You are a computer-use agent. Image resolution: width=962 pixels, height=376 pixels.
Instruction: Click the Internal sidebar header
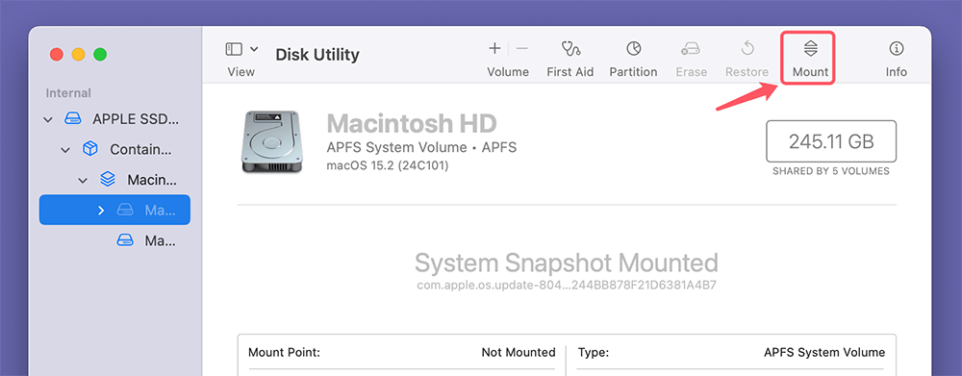click(x=68, y=93)
